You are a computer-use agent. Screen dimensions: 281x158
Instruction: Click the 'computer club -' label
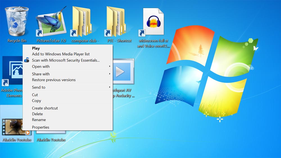pyautogui.click(x=85, y=41)
